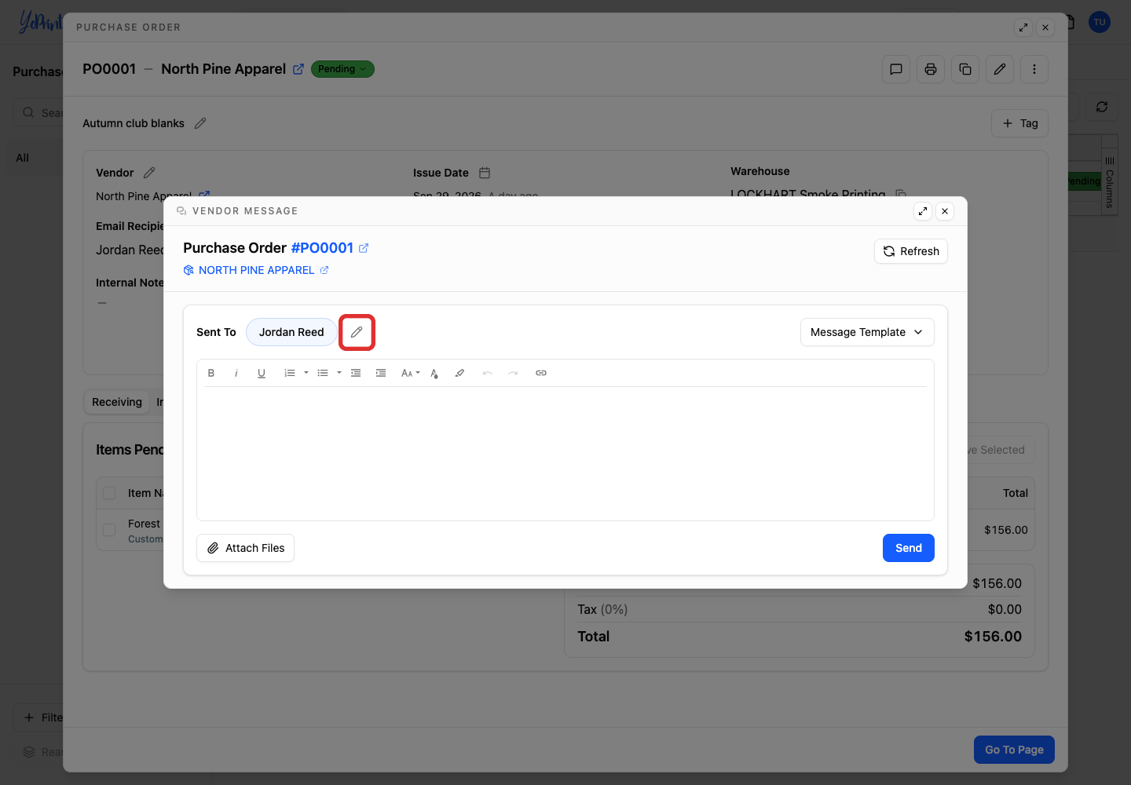Viewport: 1131px width, 785px height.
Task: Open user avatar TU menu
Action: tap(1100, 22)
